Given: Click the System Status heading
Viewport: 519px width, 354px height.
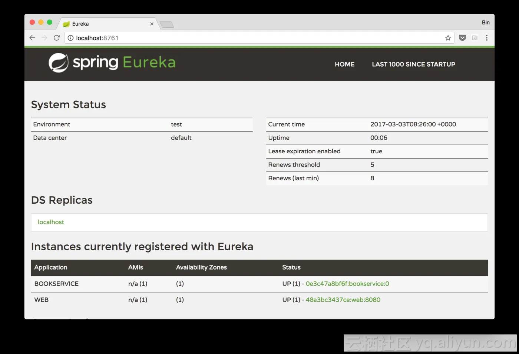Looking at the screenshot, I should coord(69,104).
